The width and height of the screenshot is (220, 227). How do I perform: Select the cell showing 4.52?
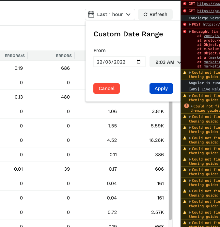(x=112, y=140)
